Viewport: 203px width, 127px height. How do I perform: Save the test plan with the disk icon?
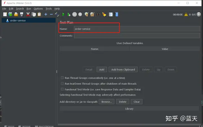coord(22,14)
